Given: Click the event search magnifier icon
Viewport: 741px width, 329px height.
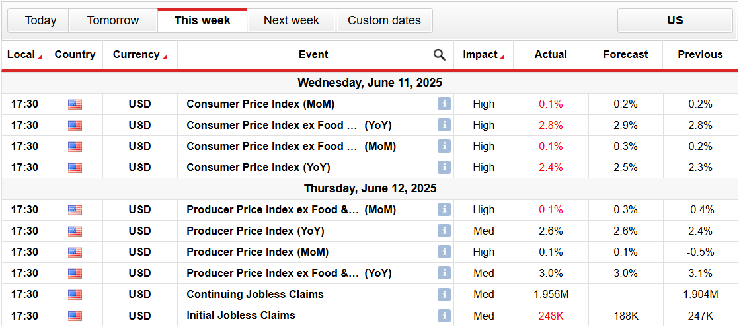Looking at the screenshot, I should coord(439,55).
